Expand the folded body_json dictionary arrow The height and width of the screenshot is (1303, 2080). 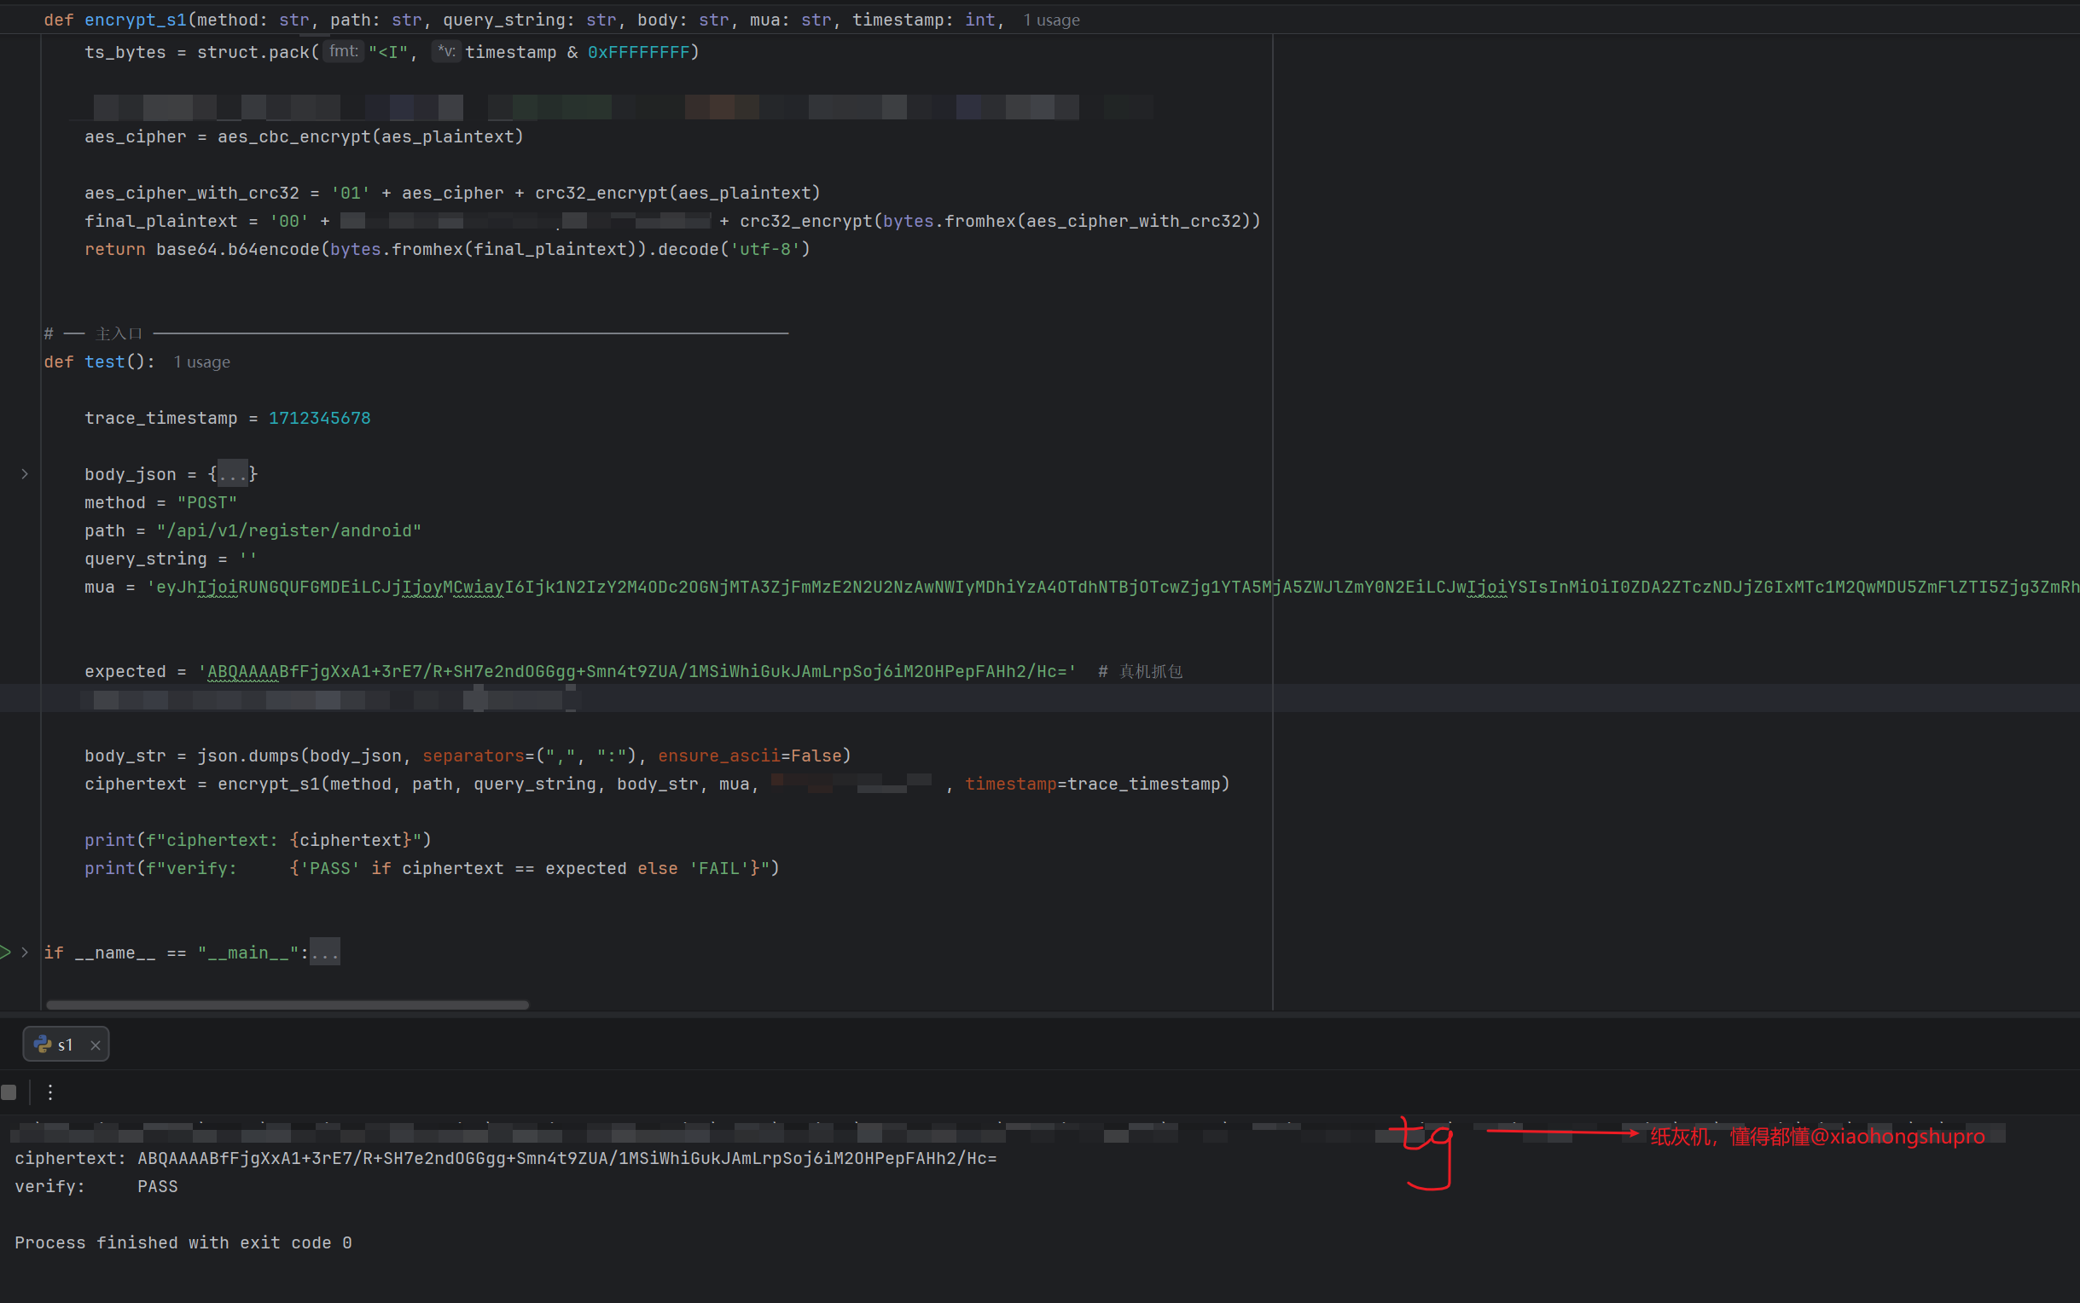pos(25,474)
